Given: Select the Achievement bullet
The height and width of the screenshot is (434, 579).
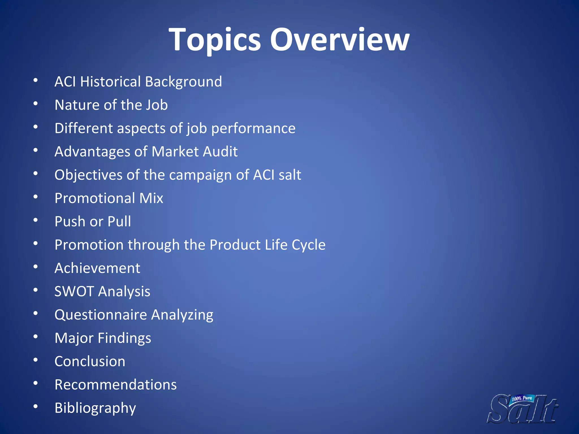Looking at the screenshot, I should 97,268.
